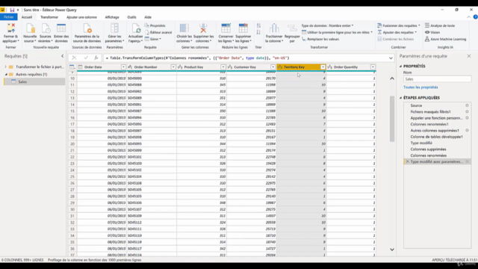
Task: Switch to the Aide tab
Action: (148, 17)
